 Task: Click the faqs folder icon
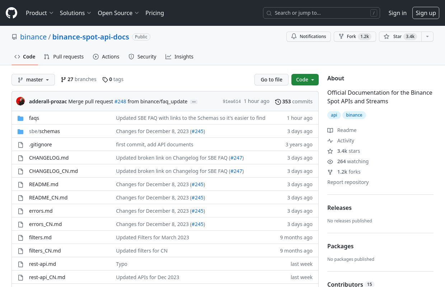point(20,118)
